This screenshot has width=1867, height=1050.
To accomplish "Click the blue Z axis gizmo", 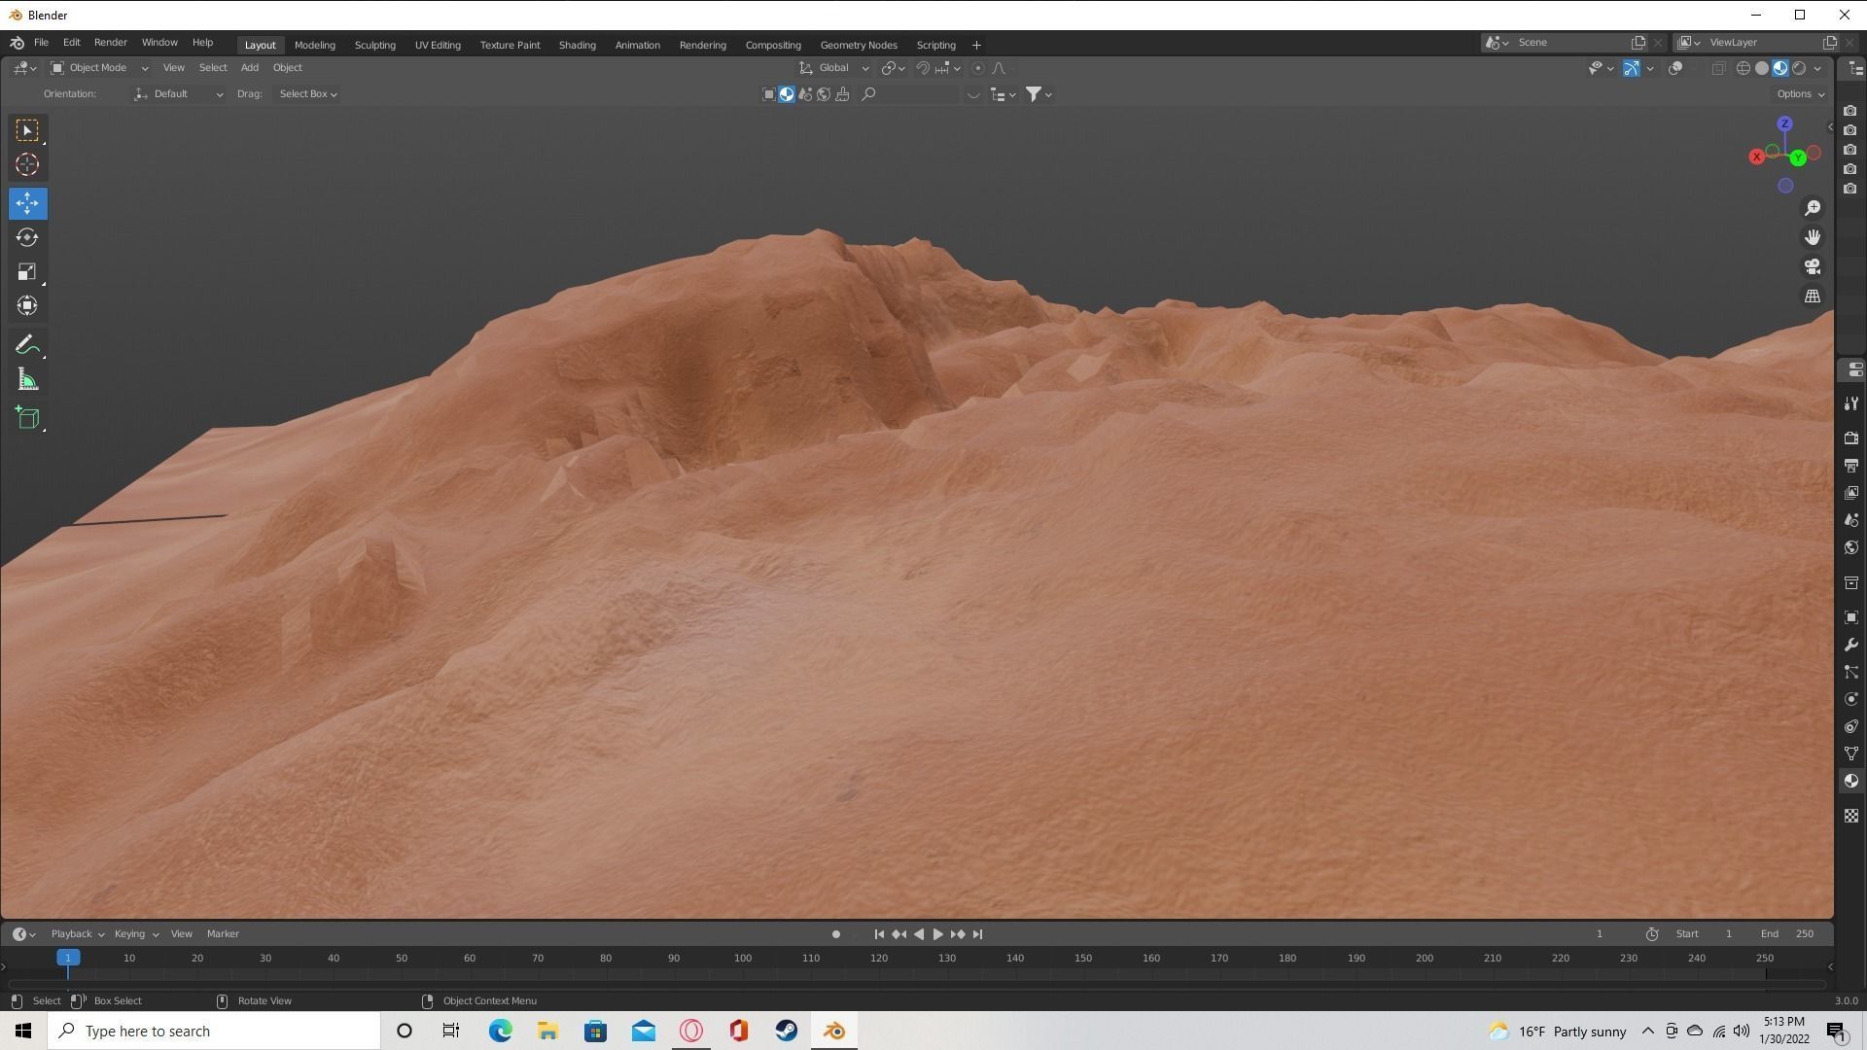I will 1784,123.
